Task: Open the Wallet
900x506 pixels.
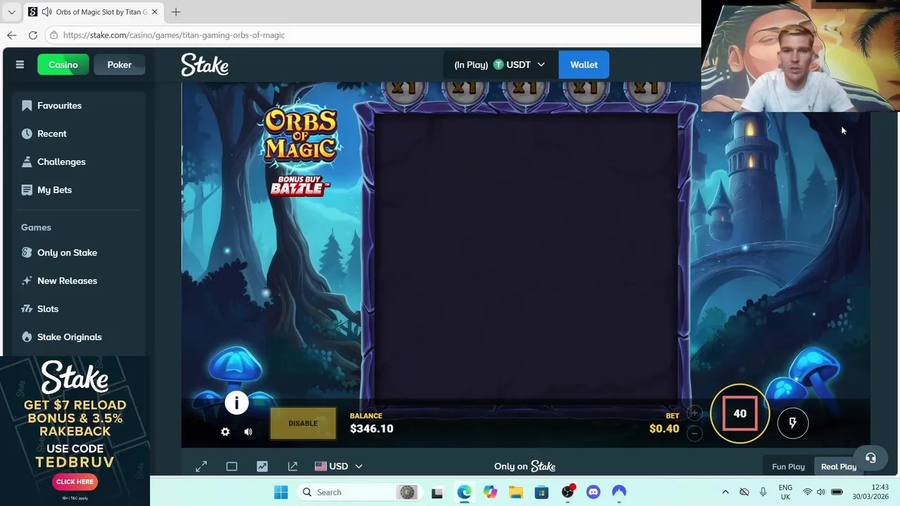Action: pos(584,65)
